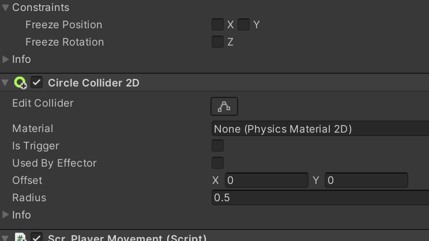Viewport: 429px width, 241px height.
Task: Disable the Scr_Player Movement script checkbox
Action: pyautogui.click(x=37, y=238)
